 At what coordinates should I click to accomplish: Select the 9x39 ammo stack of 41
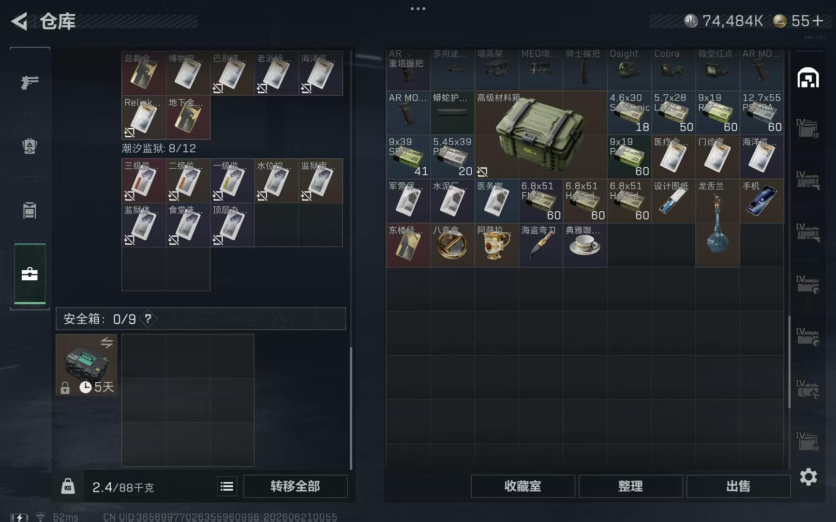408,157
